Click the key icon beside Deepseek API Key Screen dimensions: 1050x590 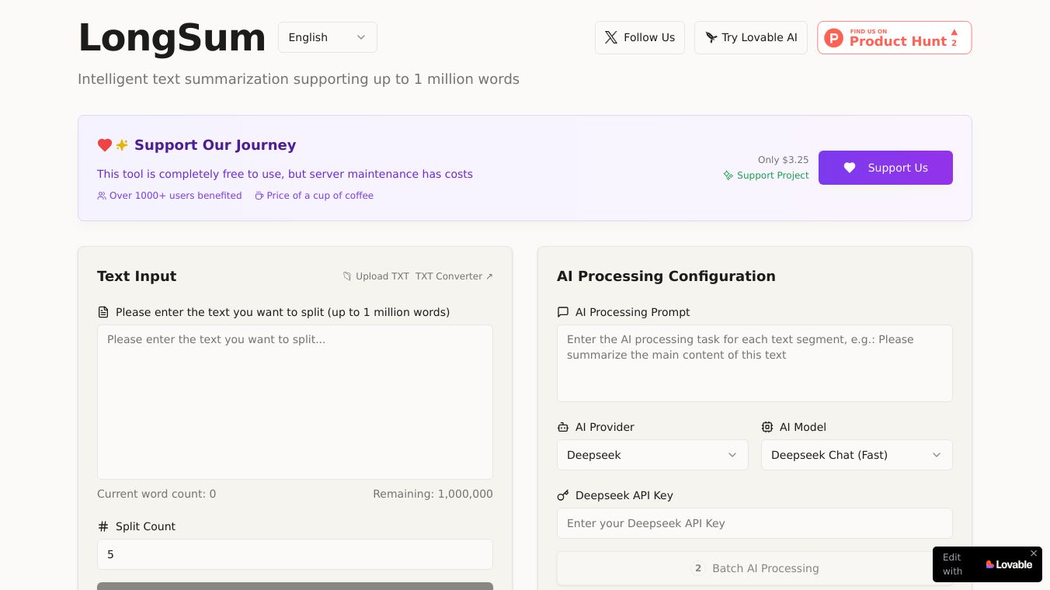[x=563, y=495]
